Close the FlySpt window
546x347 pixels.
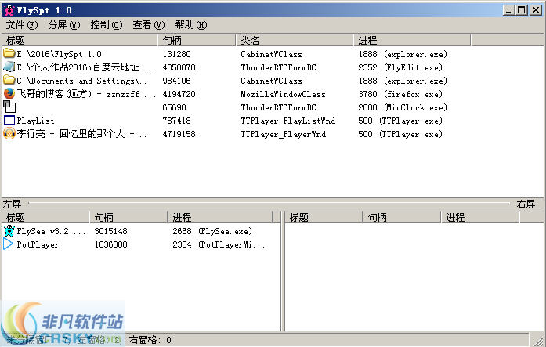536,10
